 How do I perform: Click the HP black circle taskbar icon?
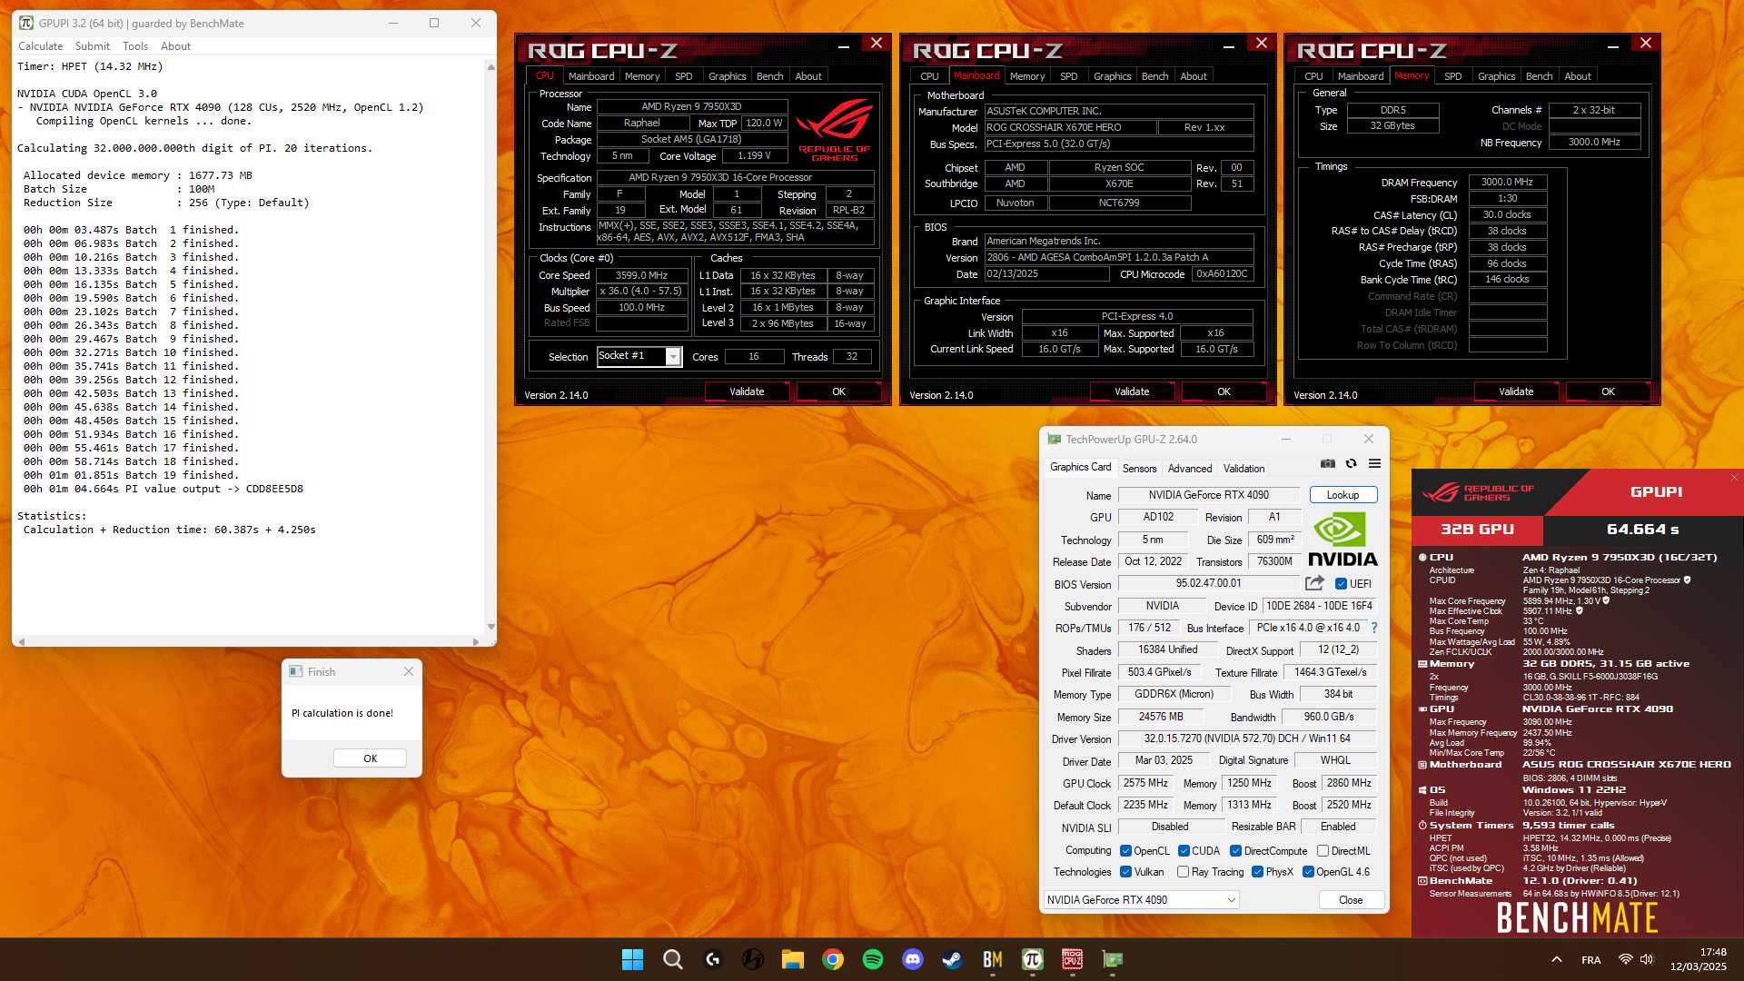[x=752, y=959]
